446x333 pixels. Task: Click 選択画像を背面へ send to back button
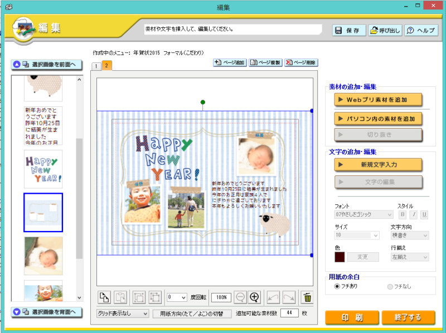pos(47,312)
